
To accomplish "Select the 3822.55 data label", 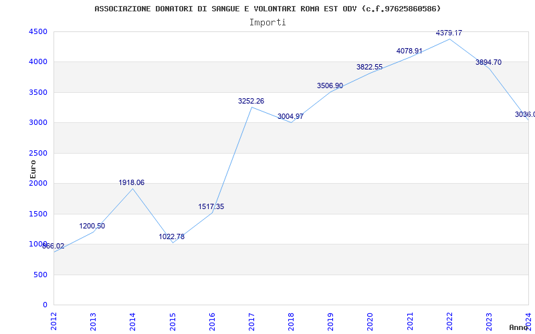I will coord(370,67).
